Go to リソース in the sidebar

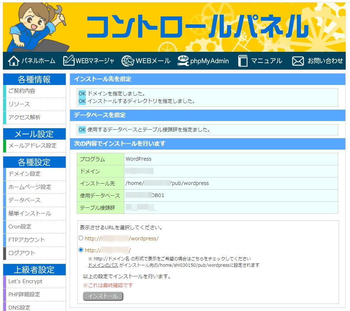point(19,104)
